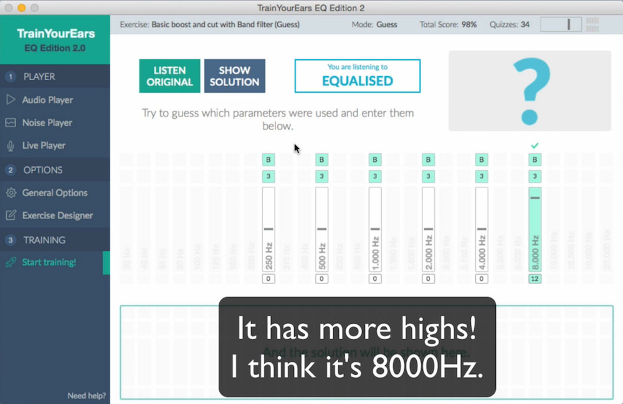Click the Q value 3 for 2.000 Hz

pos(428,176)
